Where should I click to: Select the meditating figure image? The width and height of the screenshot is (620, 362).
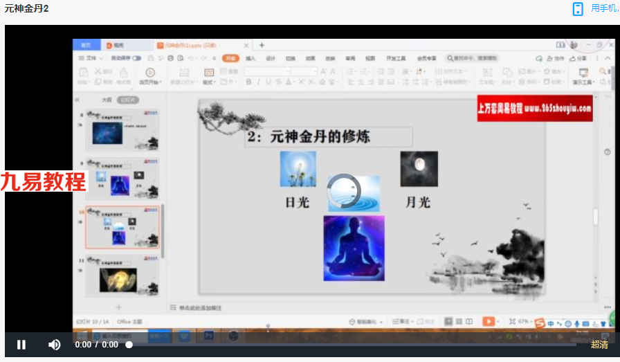[354, 248]
